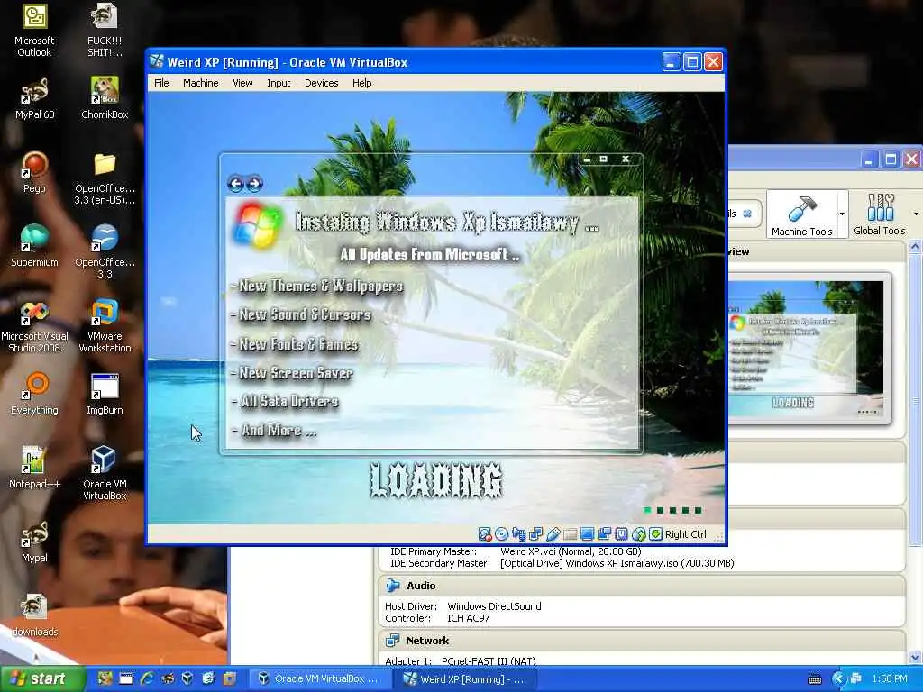
Task: Select the OpenOffice 3.3 shortcut icon
Action: pos(105,252)
